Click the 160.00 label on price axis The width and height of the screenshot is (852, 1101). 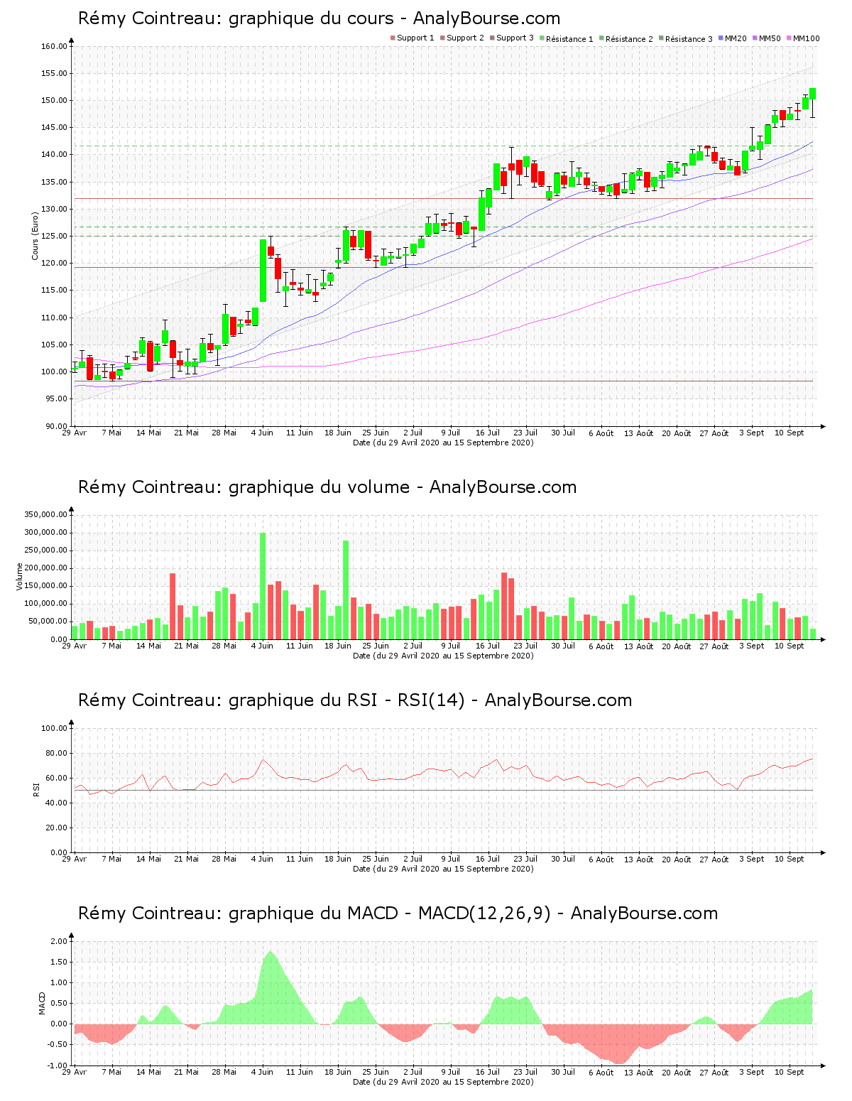[x=54, y=47]
